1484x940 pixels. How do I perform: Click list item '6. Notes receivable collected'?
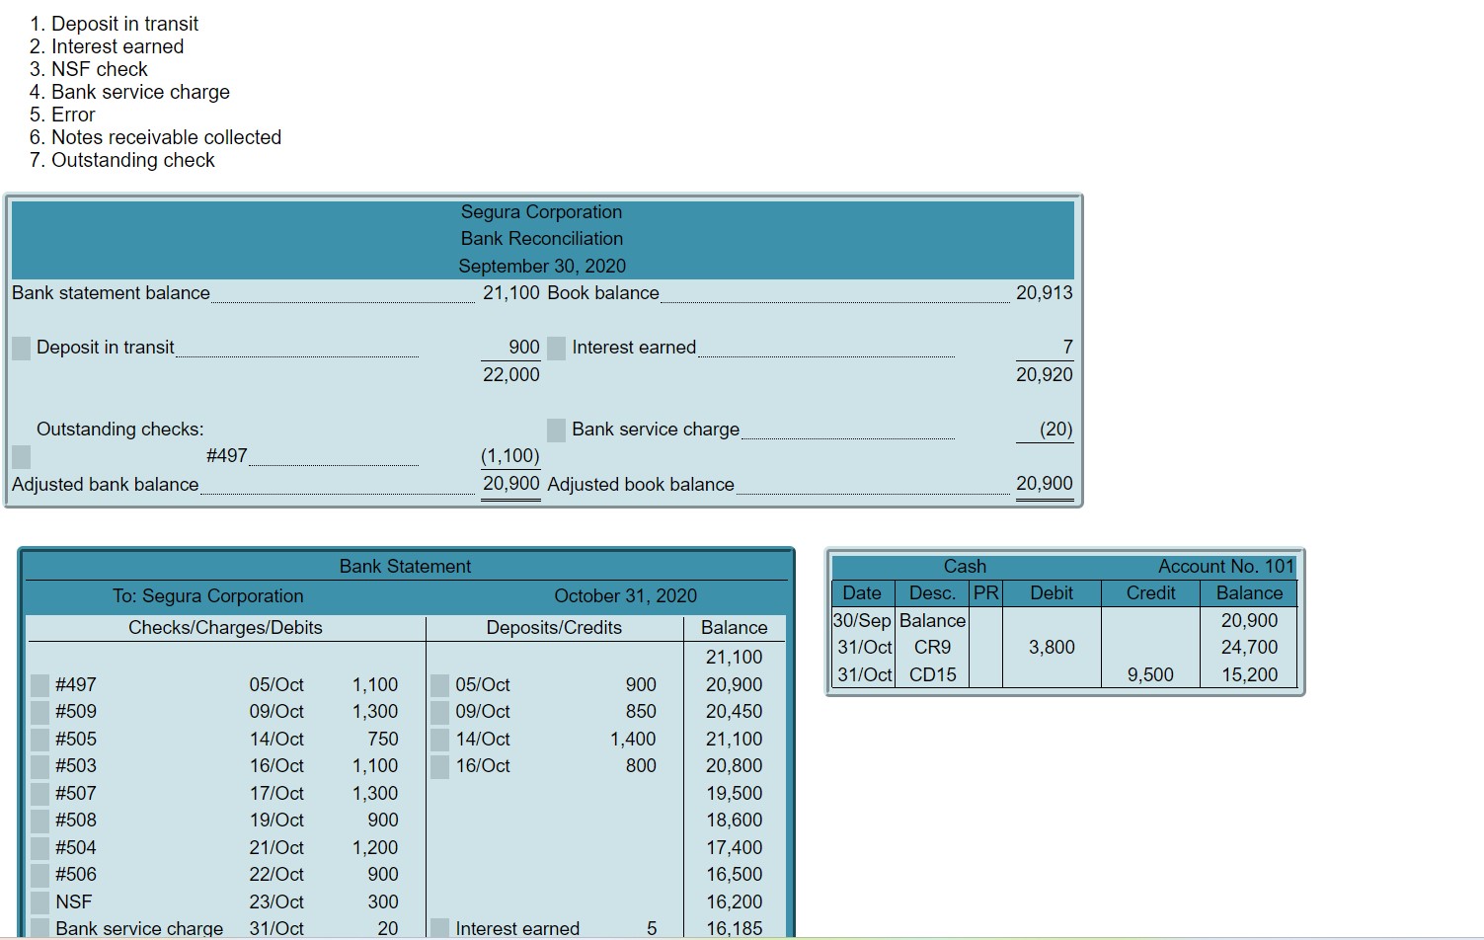click(x=155, y=137)
